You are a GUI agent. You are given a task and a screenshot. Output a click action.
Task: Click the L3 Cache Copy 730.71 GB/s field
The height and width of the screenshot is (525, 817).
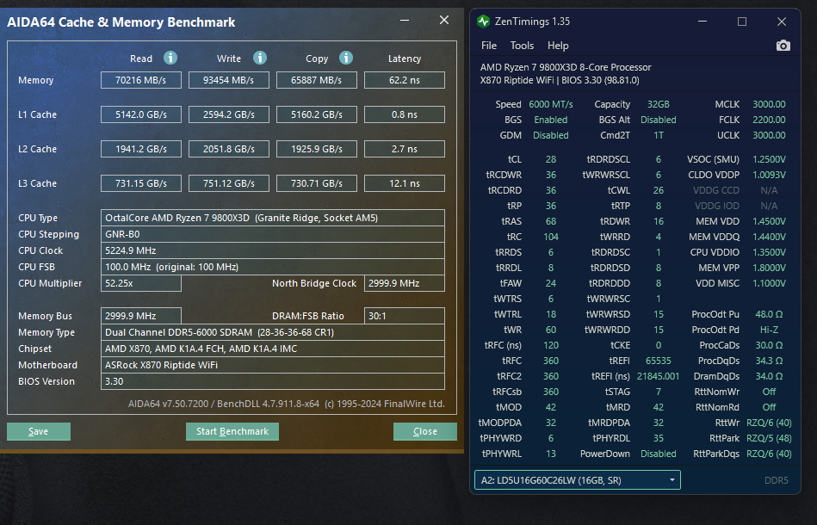point(317,183)
